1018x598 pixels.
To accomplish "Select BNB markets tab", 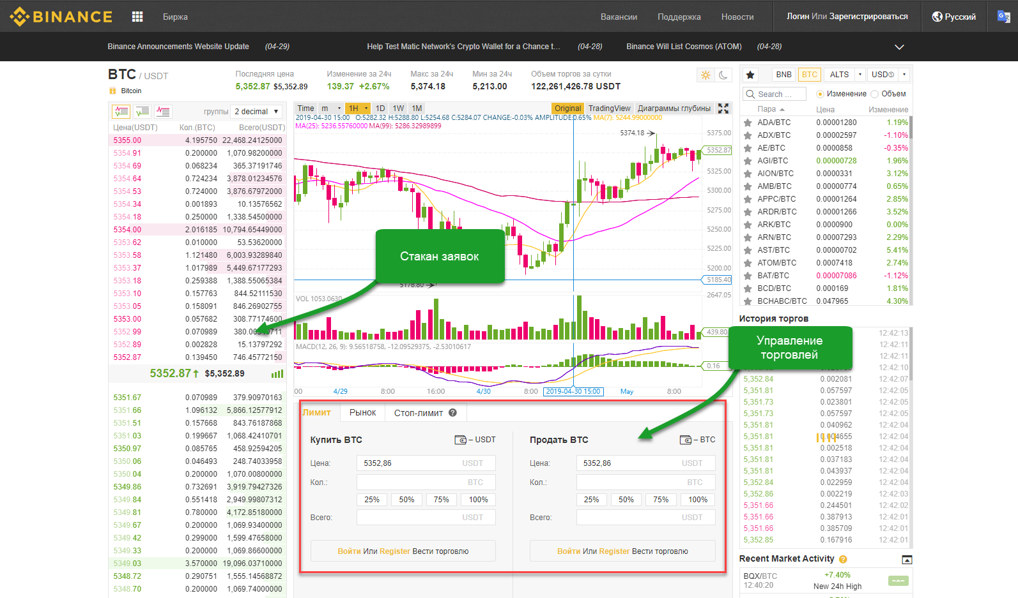I will pos(783,75).
